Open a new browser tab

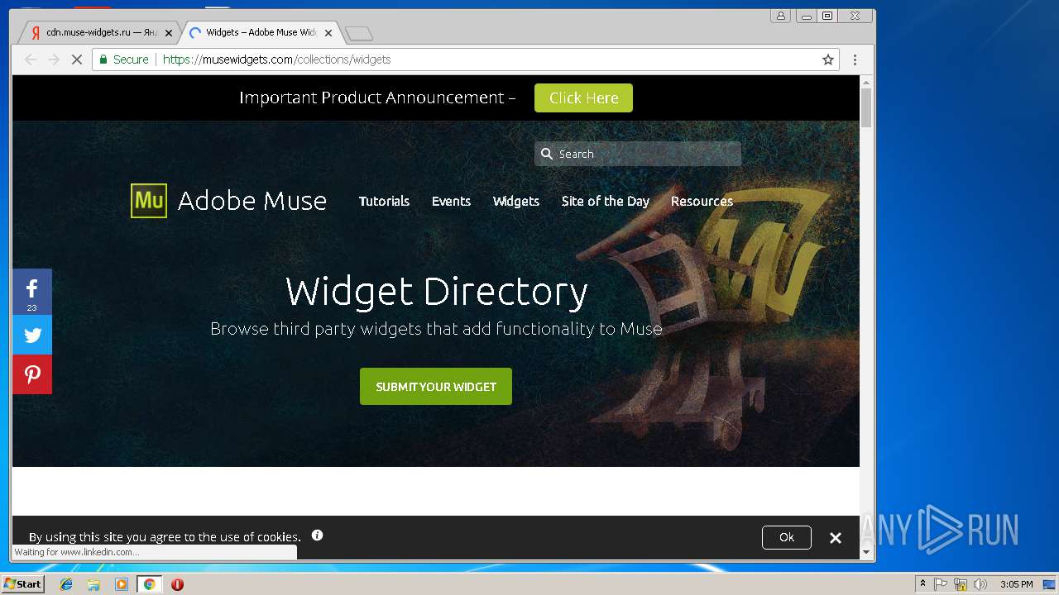(359, 34)
